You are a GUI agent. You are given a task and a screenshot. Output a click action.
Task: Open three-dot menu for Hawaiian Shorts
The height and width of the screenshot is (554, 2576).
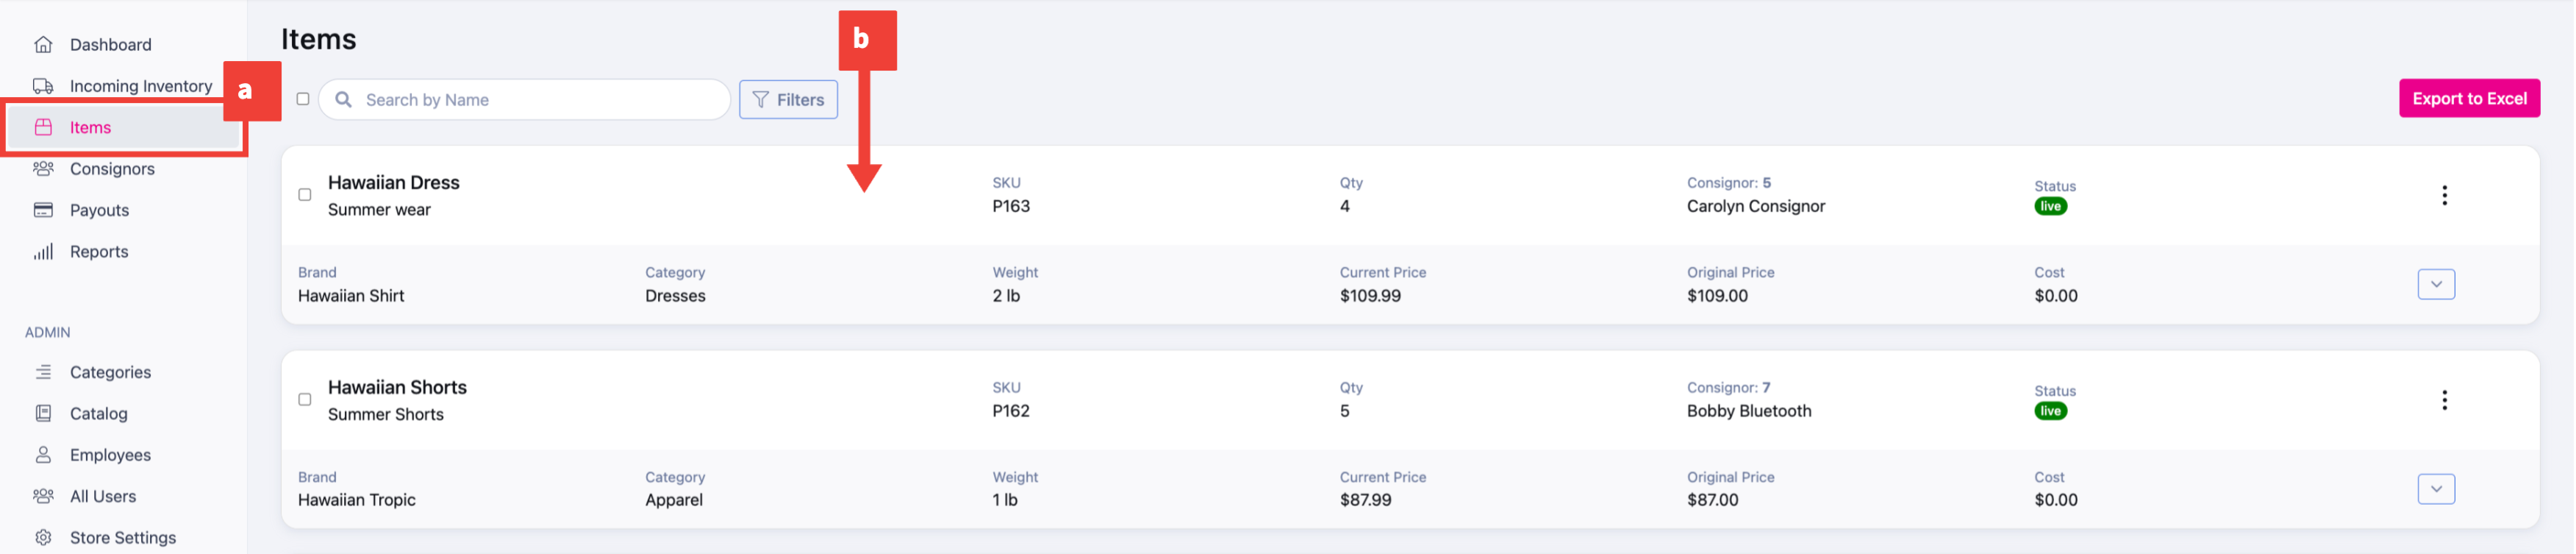tap(2444, 400)
